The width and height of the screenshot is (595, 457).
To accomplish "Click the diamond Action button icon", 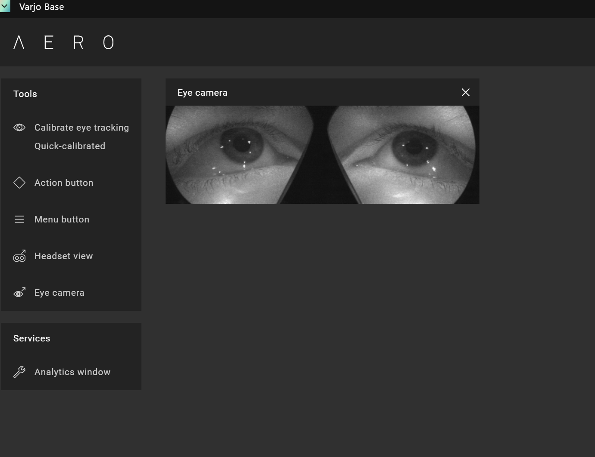I will (x=19, y=183).
